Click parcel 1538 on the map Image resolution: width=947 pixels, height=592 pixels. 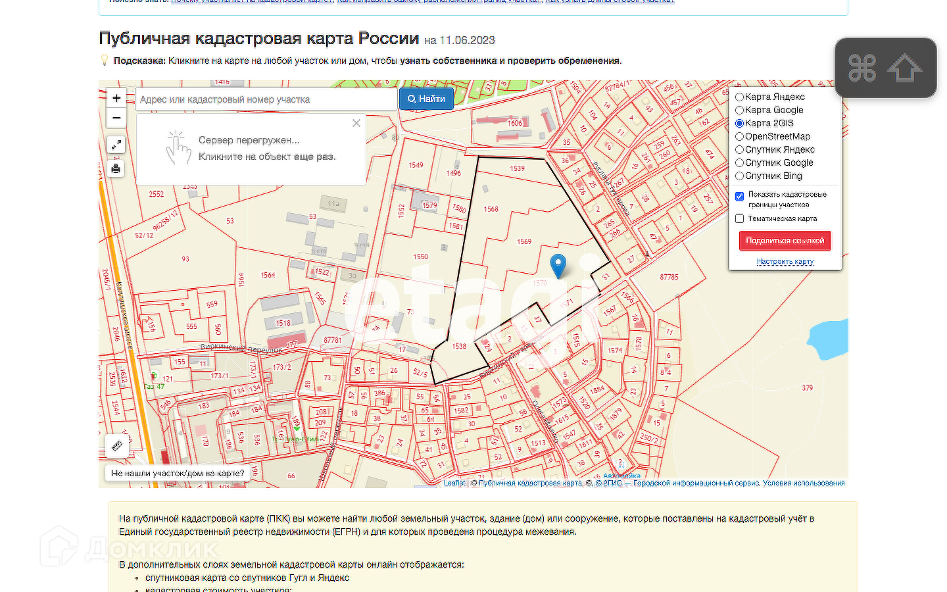pos(459,346)
